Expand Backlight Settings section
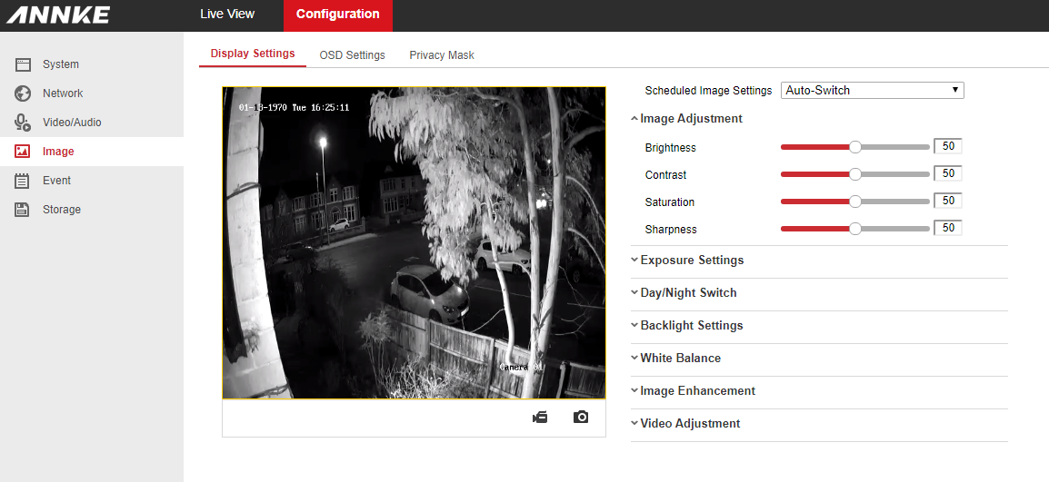 click(x=691, y=326)
